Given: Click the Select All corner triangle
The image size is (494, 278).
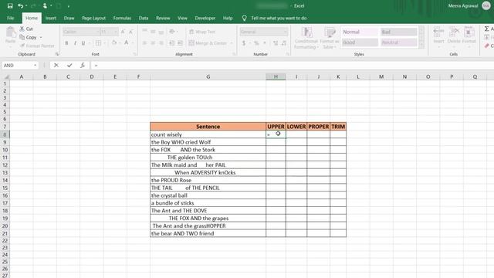Looking at the screenshot, I should [6, 77].
